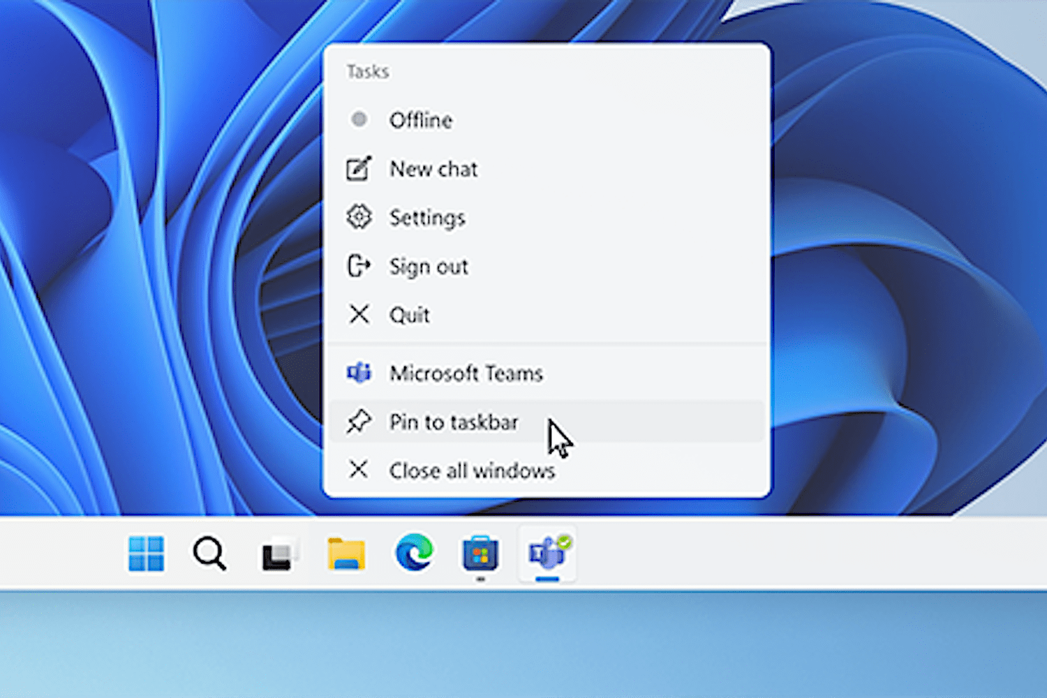Open Task View from the taskbar

(279, 555)
